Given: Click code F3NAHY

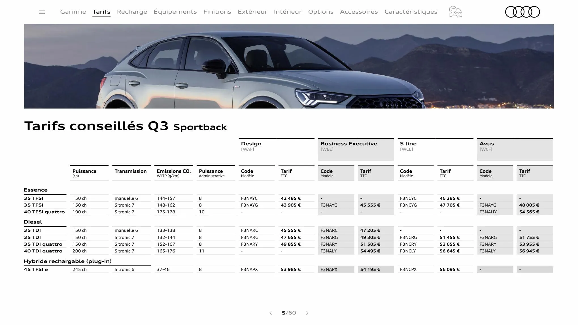Looking at the screenshot, I should coord(488,212).
